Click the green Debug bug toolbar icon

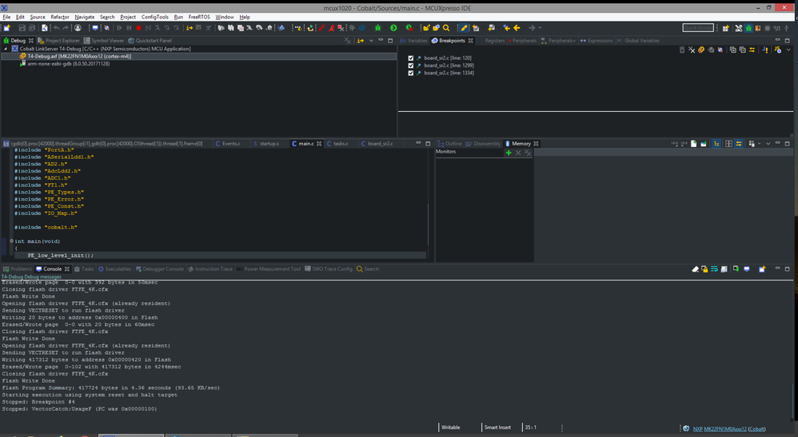377,28
